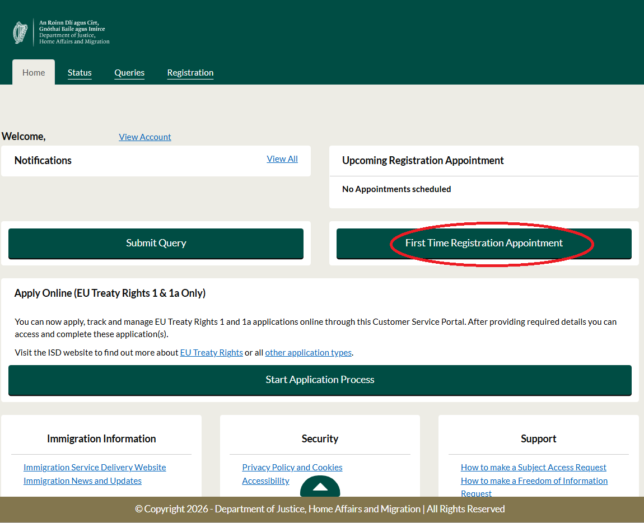Open the Queries tab
Screen dimensions: 644x523
[x=129, y=73]
